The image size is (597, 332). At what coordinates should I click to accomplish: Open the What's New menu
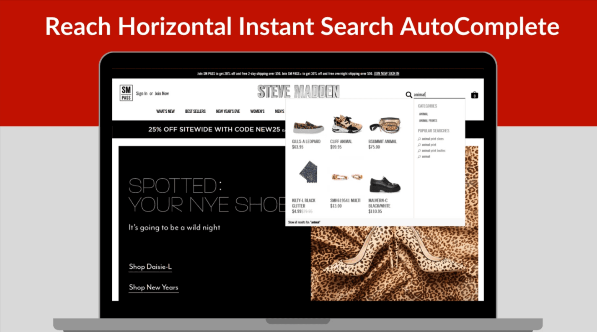pyautogui.click(x=165, y=112)
